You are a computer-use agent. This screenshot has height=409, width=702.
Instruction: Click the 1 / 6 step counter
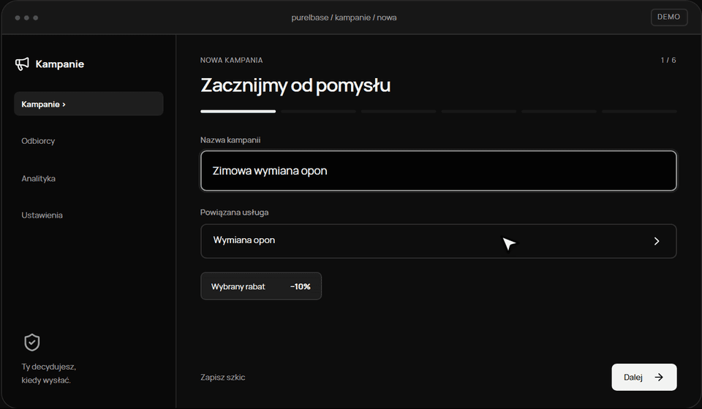668,60
